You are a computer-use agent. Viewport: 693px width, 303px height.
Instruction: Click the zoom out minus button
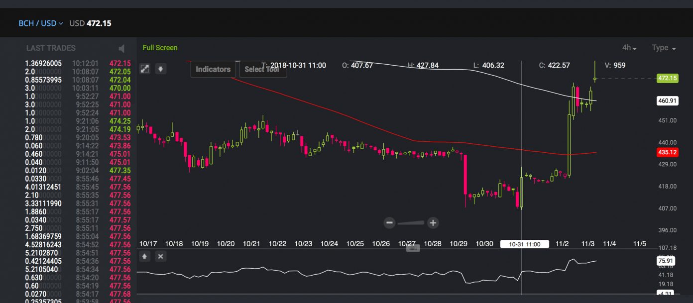point(389,223)
